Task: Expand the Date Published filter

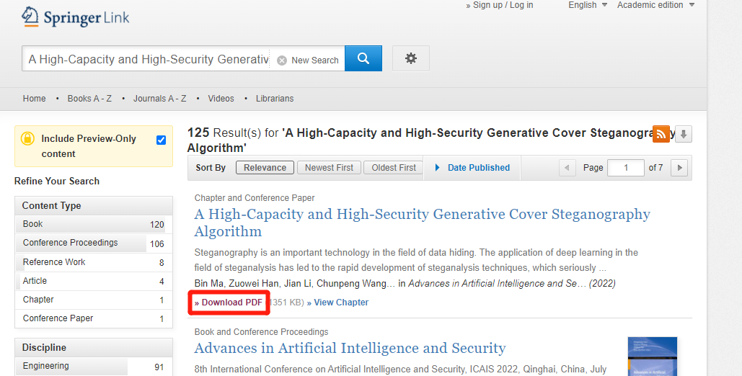Action: click(472, 168)
